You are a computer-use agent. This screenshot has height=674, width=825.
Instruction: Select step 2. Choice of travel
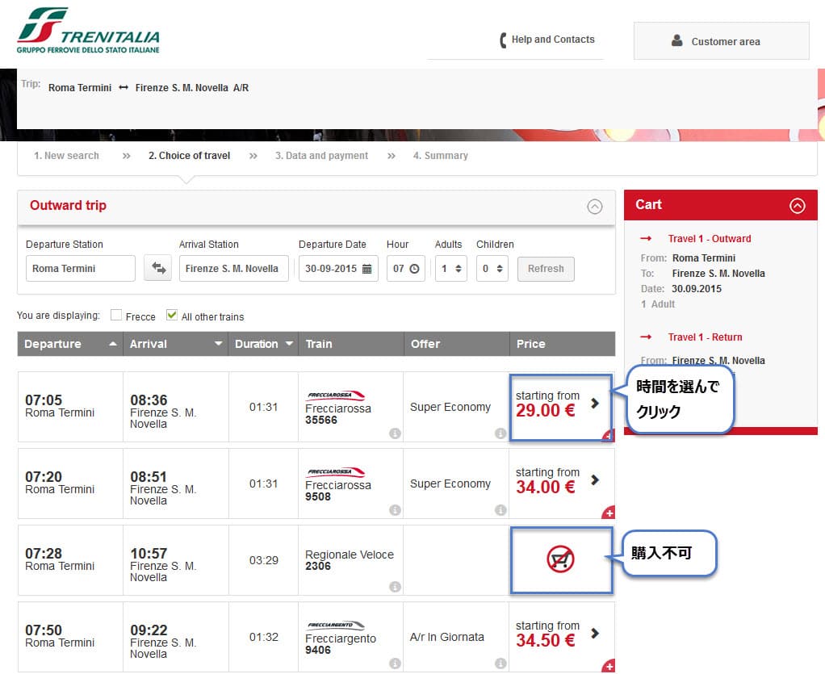pyautogui.click(x=190, y=156)
